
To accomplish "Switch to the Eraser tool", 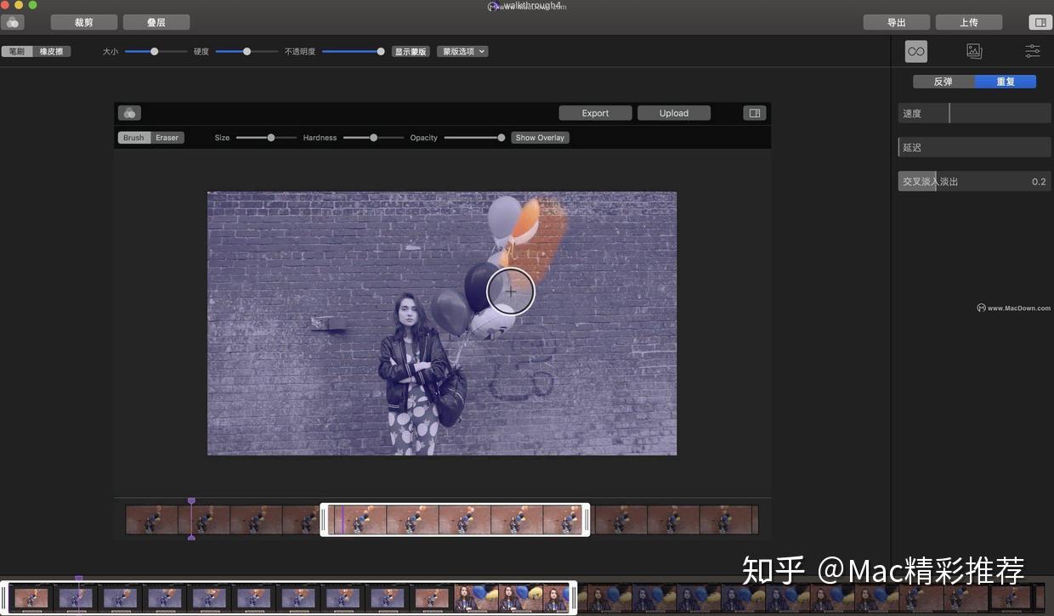I will [167, 137].
